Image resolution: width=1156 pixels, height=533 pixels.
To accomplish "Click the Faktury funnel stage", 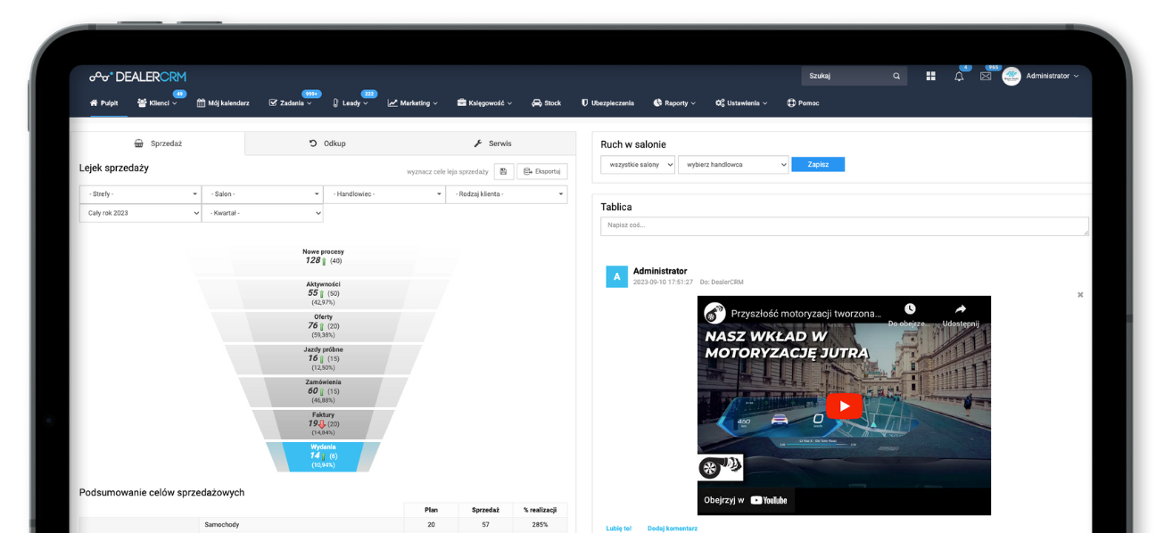I will tap(323, 423).
